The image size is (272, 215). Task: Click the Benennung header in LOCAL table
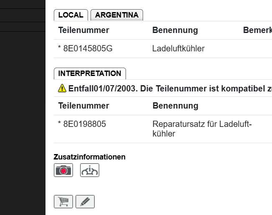pyautogui.click(x=175, y=30)
